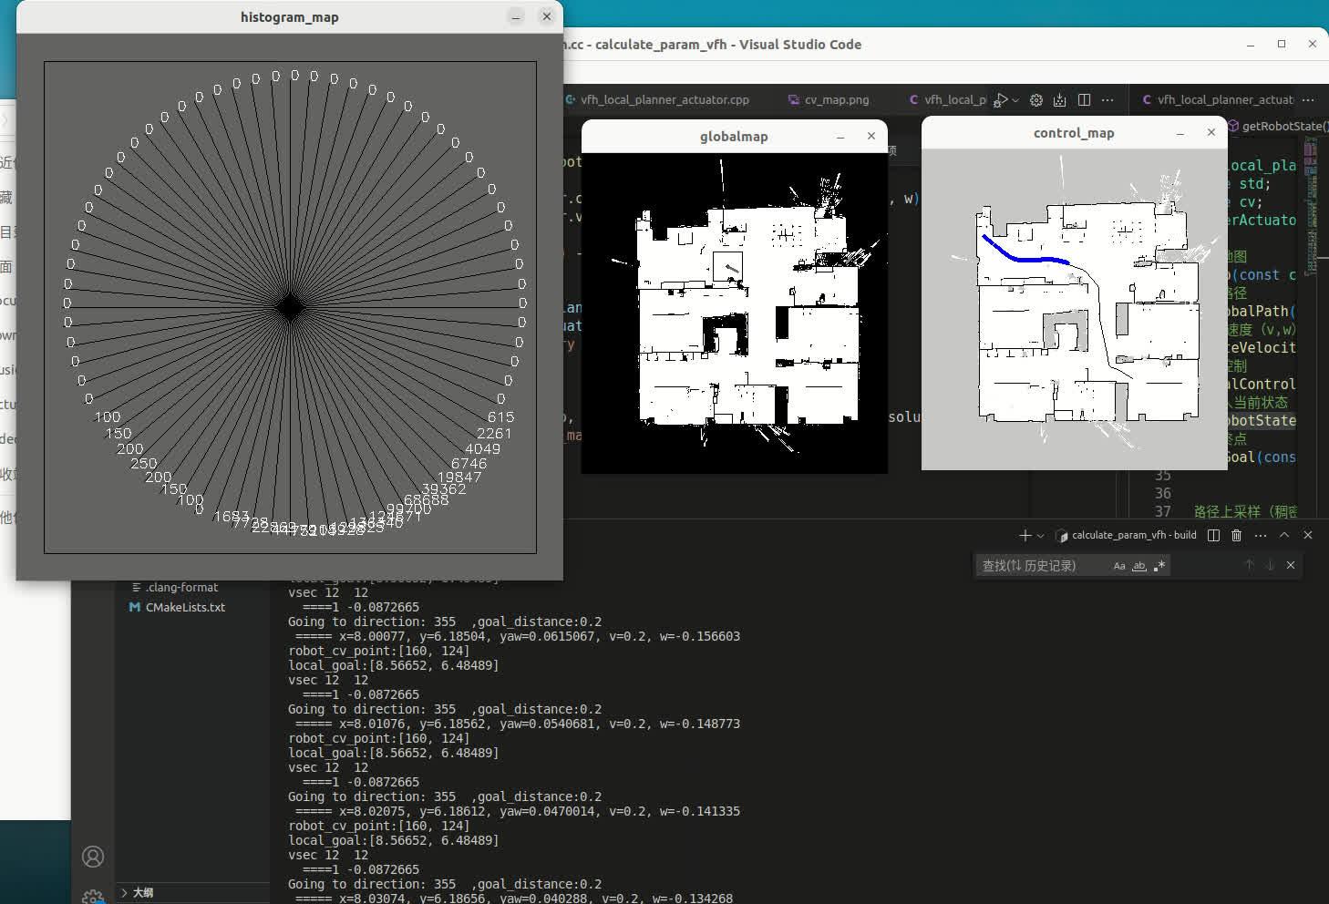Click the Run/Debug icon in the editor toolbar
Image resolution: width=1329 pixels, height=904 pixels.
tap(1001, 100)
